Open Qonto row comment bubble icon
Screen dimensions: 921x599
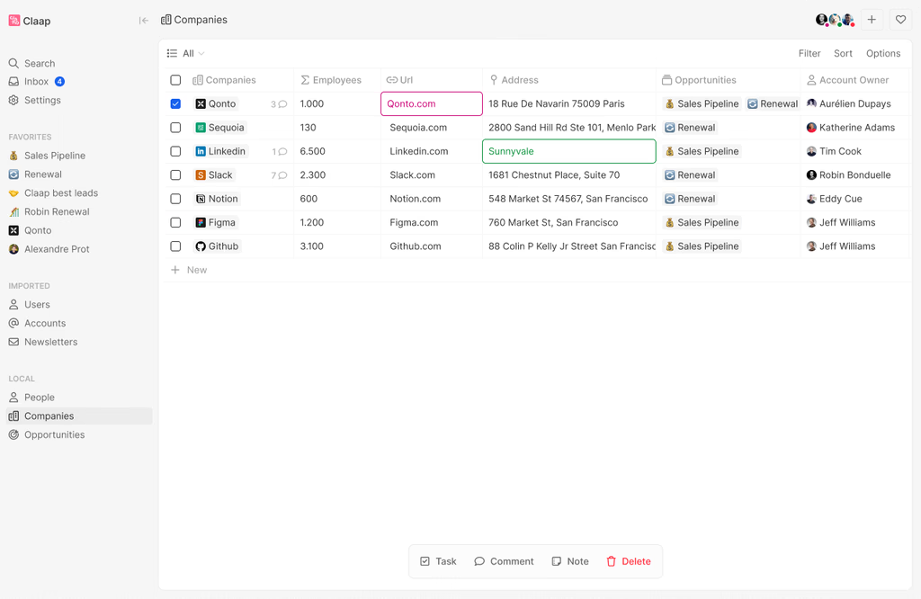click(282, 104)
